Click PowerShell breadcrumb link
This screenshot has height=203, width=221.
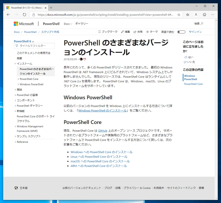[30, 32]
